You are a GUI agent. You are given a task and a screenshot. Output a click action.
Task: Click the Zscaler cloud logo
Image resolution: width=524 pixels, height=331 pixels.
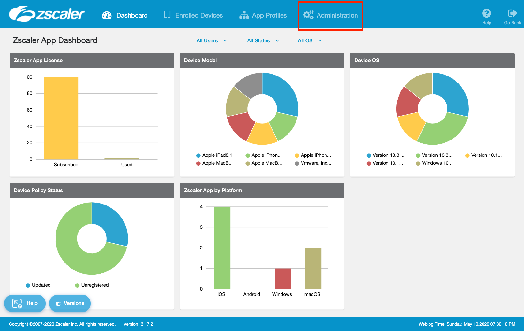tap(47, 14)
